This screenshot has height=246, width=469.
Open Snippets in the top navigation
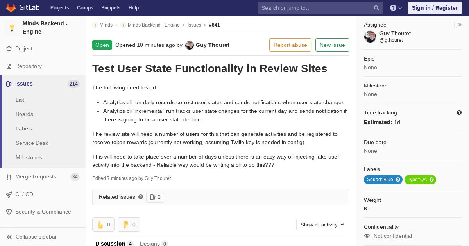point(111,8)
